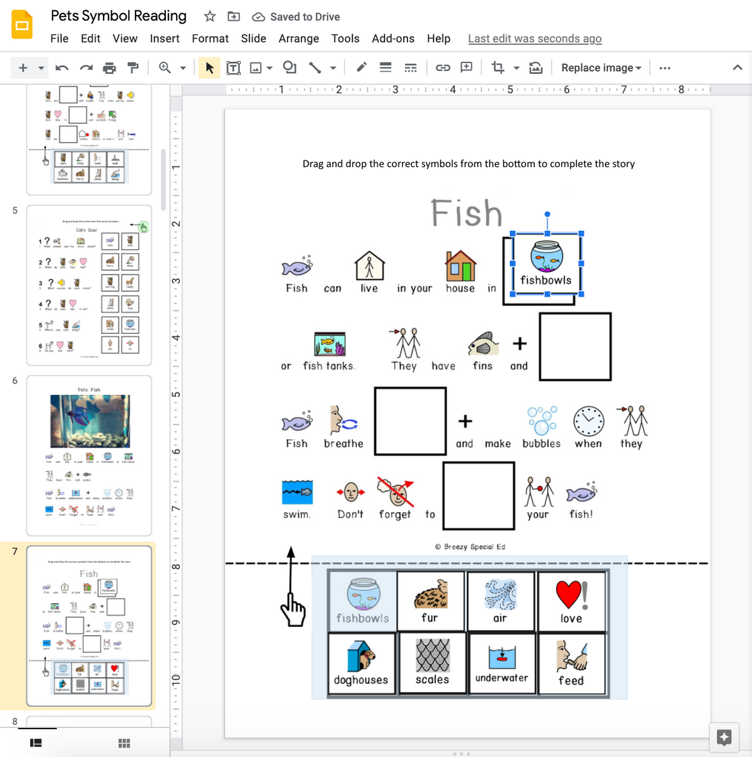Image resolution: width=752 pixels, height=757 pixels.
Task: Click the Replace image button
Action: [597, 67]
